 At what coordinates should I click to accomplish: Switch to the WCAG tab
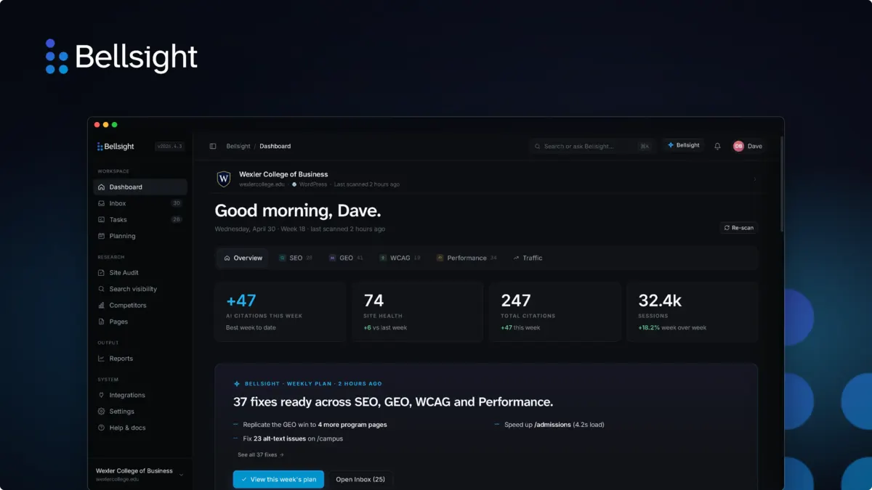pos(400,258)
